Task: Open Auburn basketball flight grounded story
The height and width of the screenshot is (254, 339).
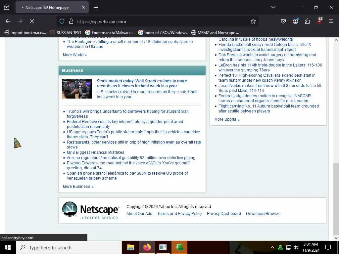Action: (x=268, y=108)
